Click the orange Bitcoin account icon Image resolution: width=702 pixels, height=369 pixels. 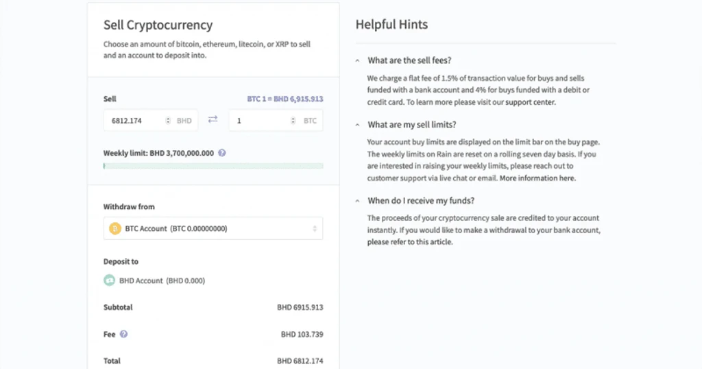(115, 228)
